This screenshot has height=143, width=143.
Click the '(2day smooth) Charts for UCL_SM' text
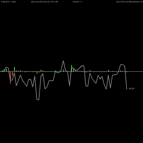click(x=44, y=2)
